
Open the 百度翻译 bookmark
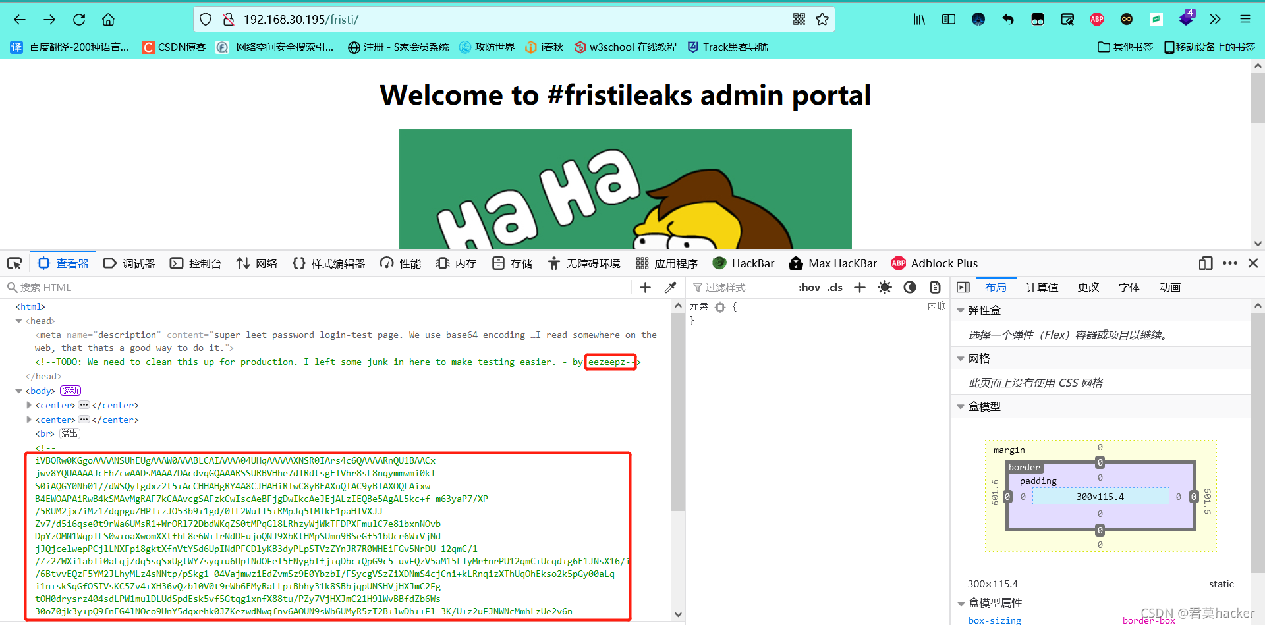click(x=69, y=47)
